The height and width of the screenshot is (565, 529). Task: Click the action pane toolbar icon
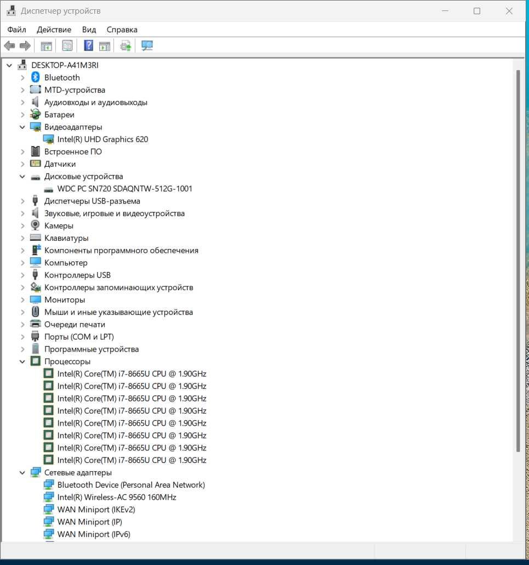click(x=105, y=46)
